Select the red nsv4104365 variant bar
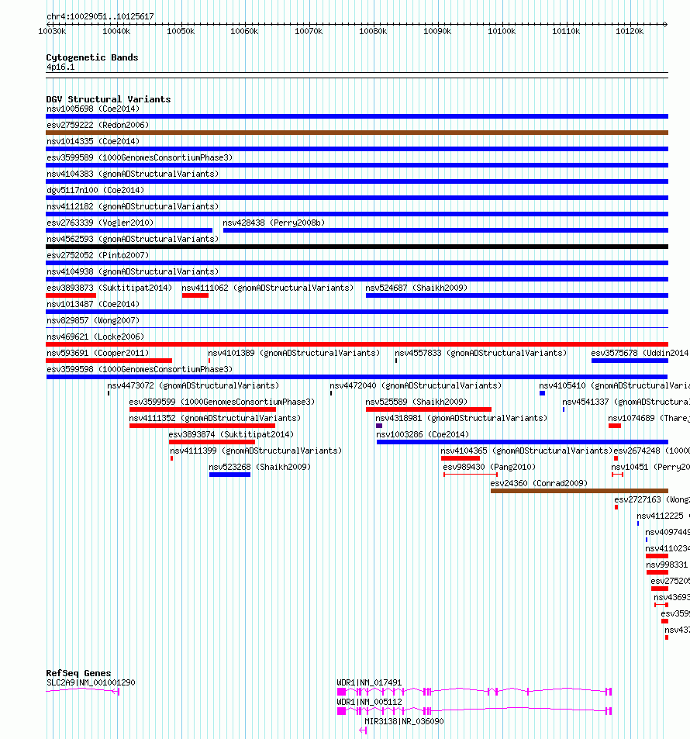This screenshot has height=739, width=690. [461, 458]
